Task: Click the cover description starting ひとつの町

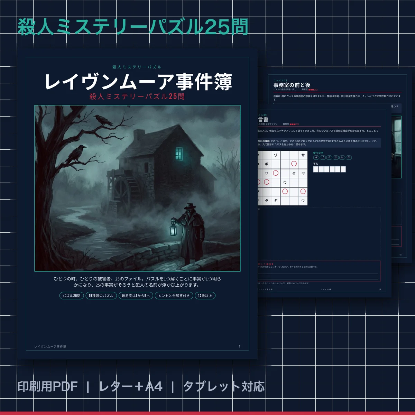Action: pyautogui.click(x=137, y=282)
